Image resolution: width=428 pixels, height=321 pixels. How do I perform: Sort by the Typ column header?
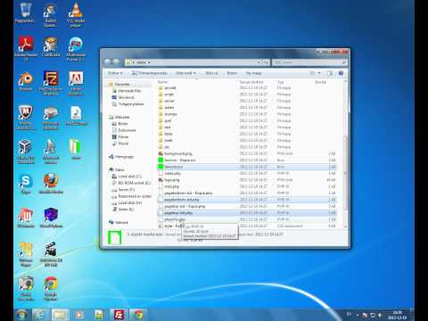[281, 82]
